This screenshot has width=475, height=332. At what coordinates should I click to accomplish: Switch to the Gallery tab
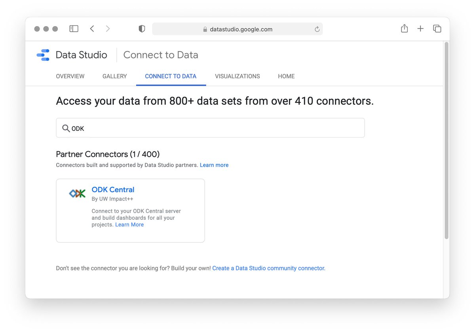[x=114, y=76]
